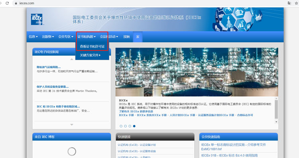Open 了解有关 IECEx 的更多信息 link

pyautogui.click(x=136, y=111)
